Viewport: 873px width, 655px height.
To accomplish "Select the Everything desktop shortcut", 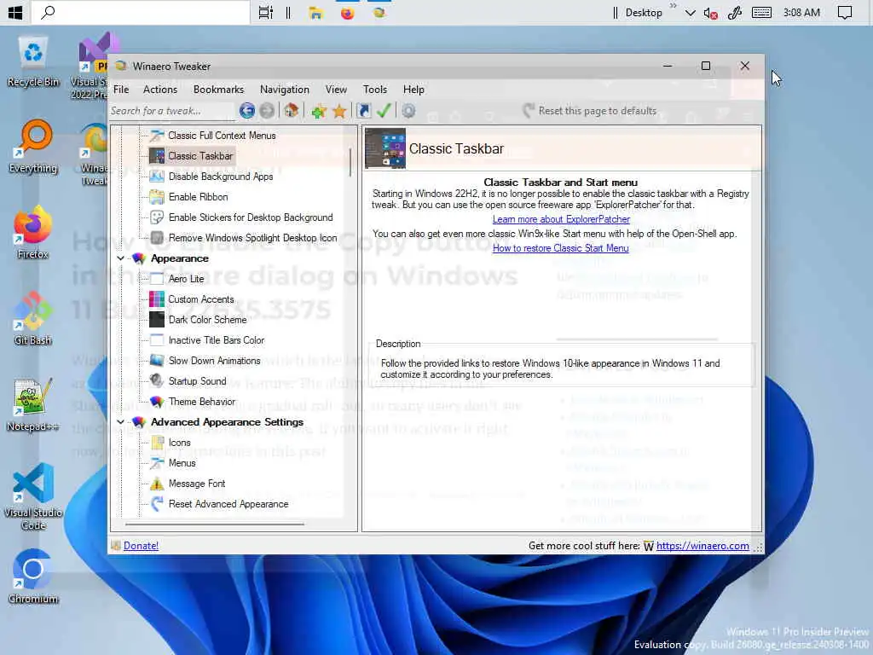I will [x=33, y=147].
